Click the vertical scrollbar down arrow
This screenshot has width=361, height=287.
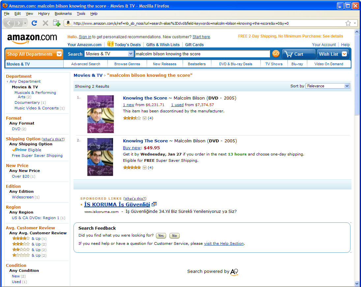357,283
